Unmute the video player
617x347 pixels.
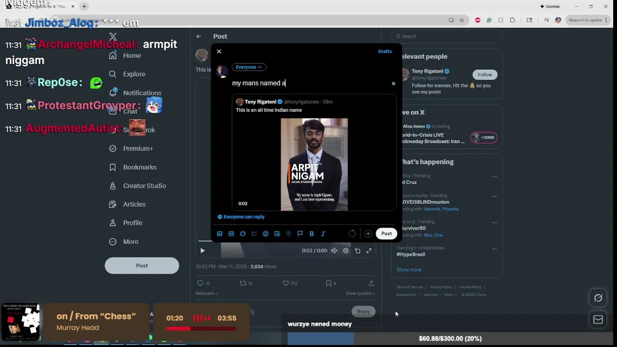334,251
